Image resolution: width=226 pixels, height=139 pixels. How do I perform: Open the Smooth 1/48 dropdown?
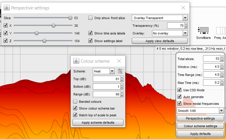[221, 111]
